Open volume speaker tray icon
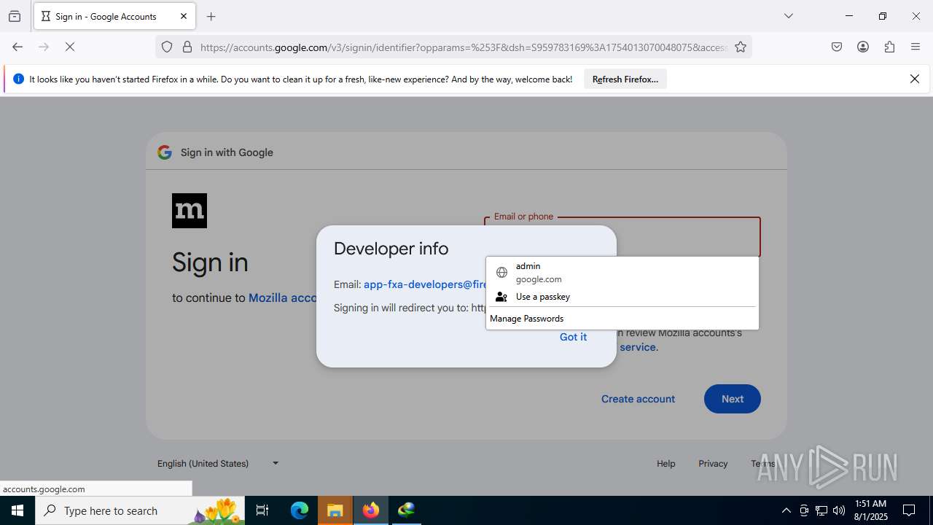 point(839,510)
